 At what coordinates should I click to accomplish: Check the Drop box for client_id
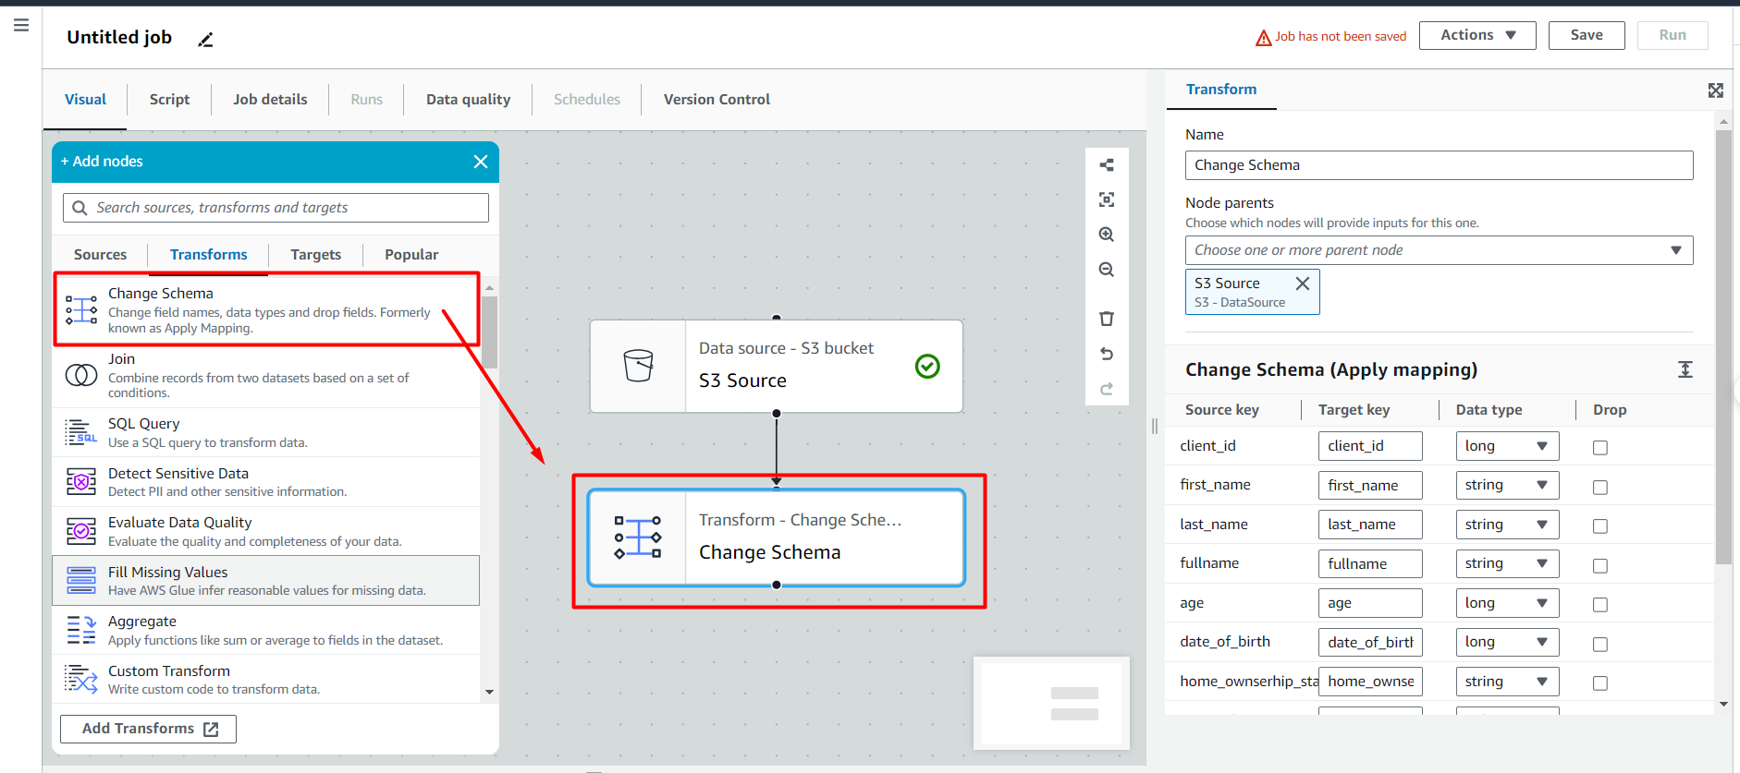click(x=1599, y=448)
